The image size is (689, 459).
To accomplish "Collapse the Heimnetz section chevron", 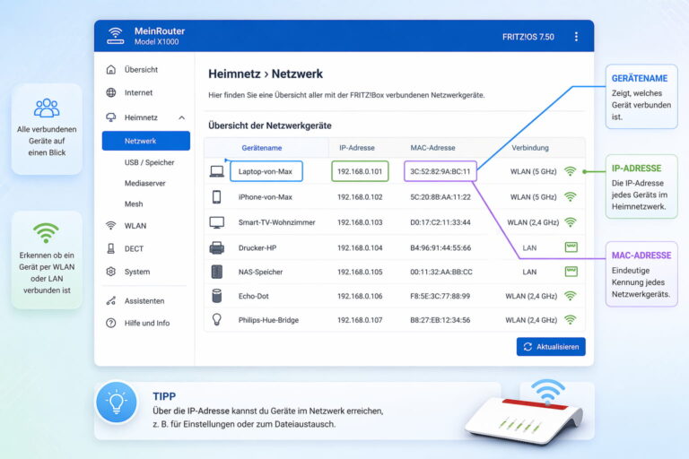I will coord(182,117).
